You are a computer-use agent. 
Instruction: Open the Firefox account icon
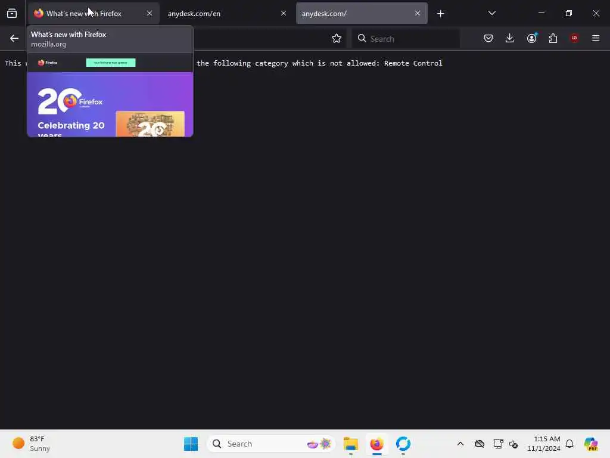[x=531, y=38]
